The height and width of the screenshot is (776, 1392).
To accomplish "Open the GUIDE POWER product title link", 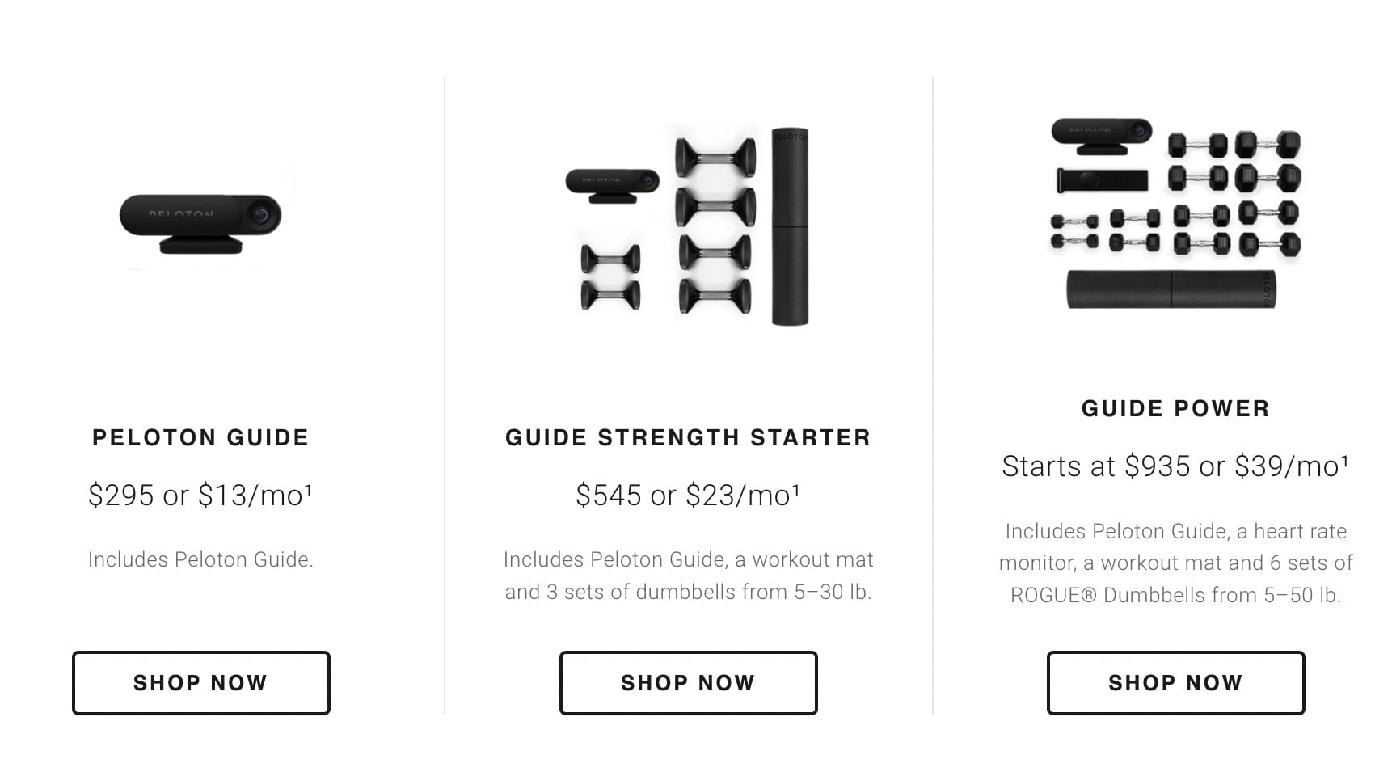I will coord(1175,408).
